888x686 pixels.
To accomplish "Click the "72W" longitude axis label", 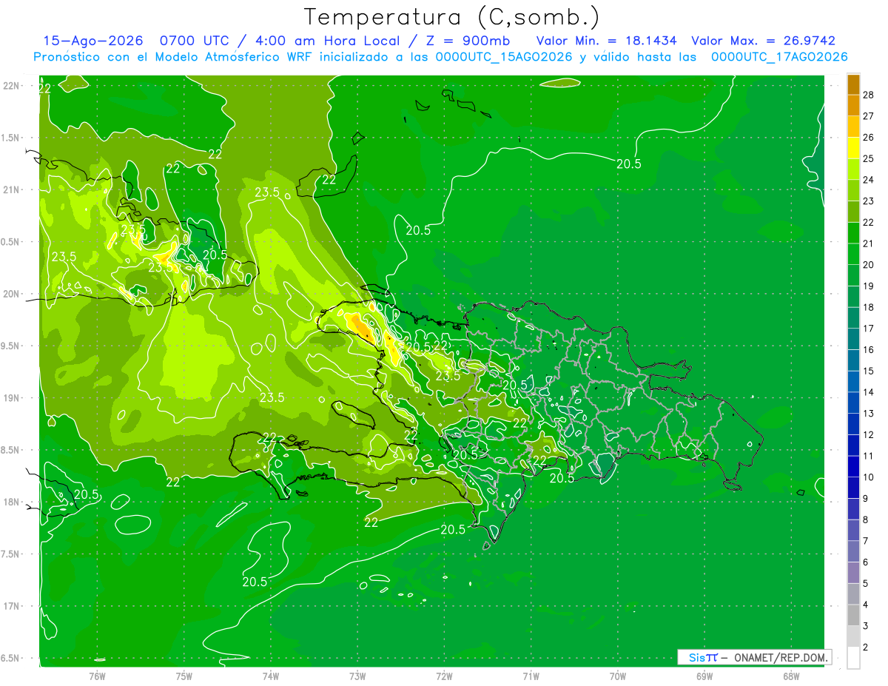I will click(x=444, y=676).
